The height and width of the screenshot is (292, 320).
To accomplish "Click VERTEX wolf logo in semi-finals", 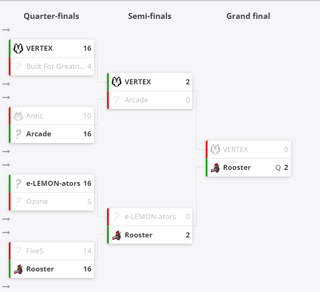I will click(116, 82).
